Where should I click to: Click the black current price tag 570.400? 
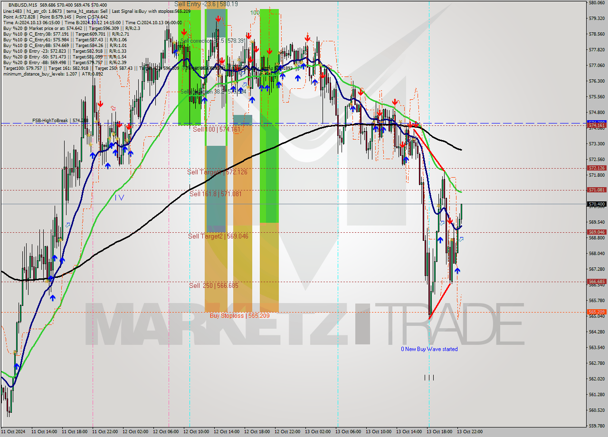pyautogui.click(x=597, y=204)
